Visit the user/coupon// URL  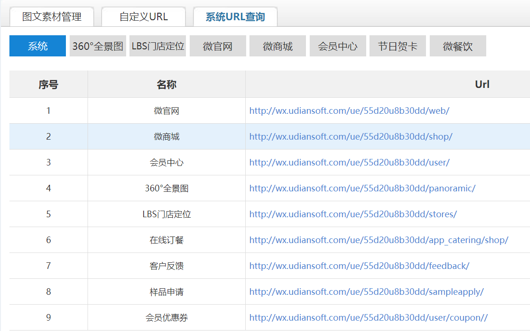(369, 317)
